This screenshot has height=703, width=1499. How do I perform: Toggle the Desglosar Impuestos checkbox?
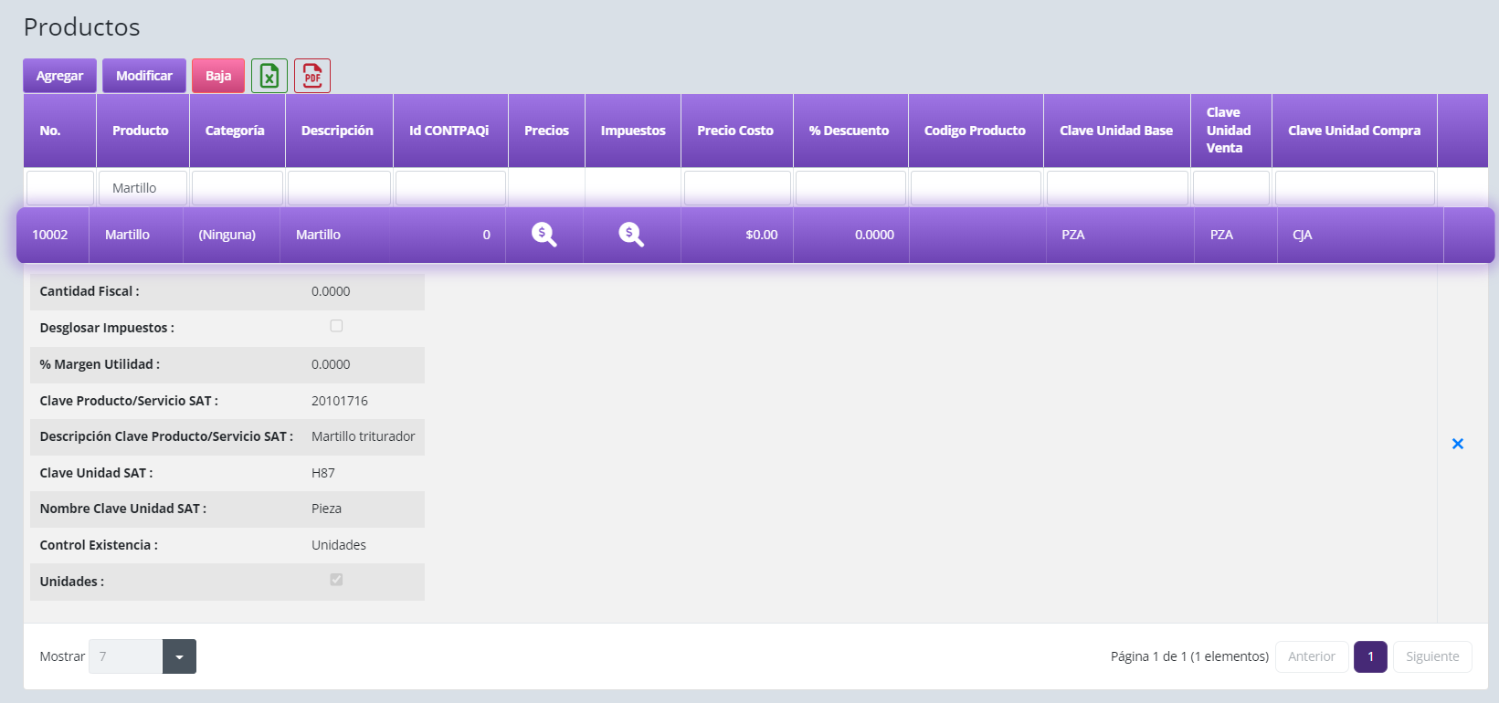click(336, 326)
